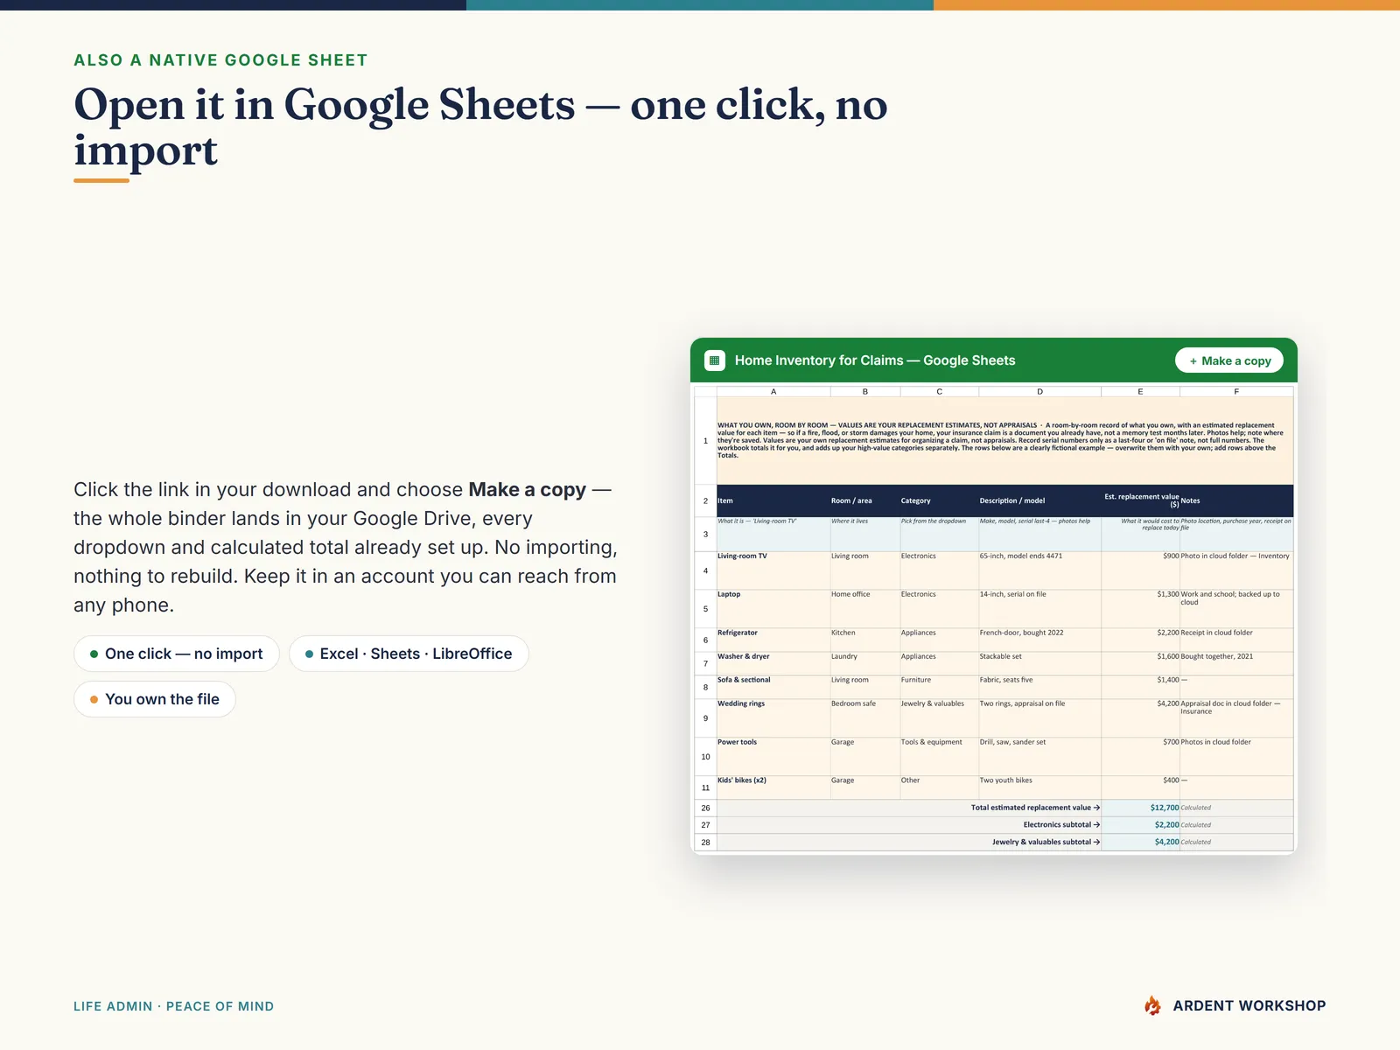
Task: Click the 'Washer & dryer' cell
Action: (773, 663)
